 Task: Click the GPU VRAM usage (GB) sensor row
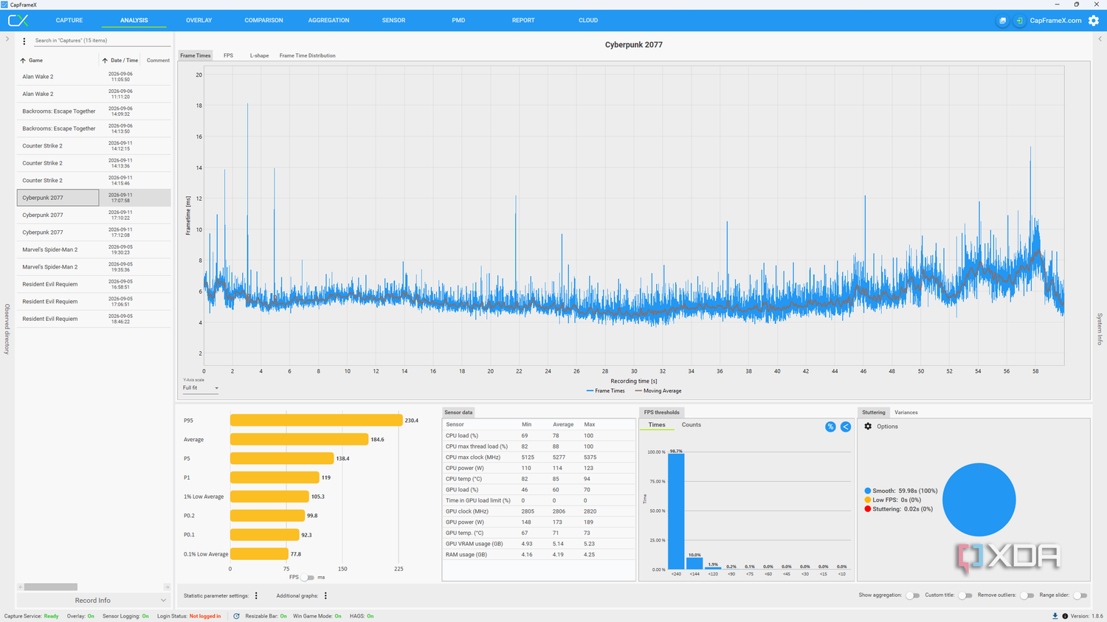pyautogui.click(x=539, y=544)
